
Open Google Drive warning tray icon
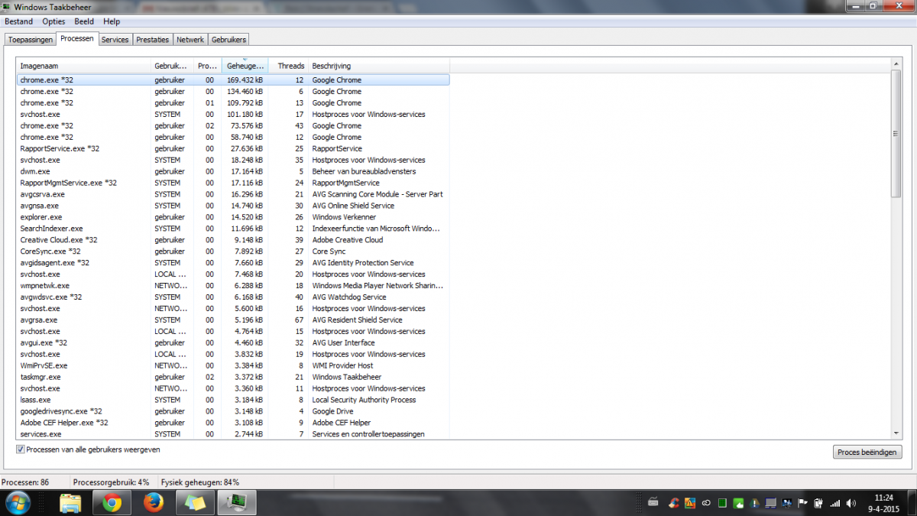pyautogui.click(x=754, y=502)
